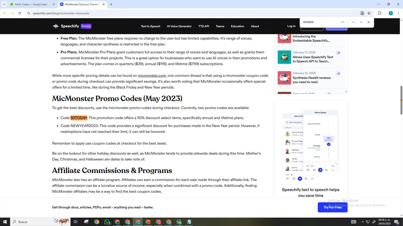Click the address bar URL
The image size is (403, 226).
coord(61,13)
